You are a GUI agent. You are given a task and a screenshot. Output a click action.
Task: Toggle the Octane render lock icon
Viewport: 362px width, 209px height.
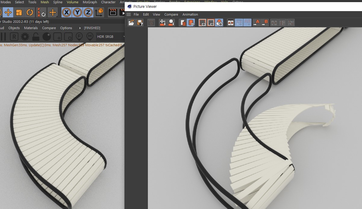pos(36,37)
